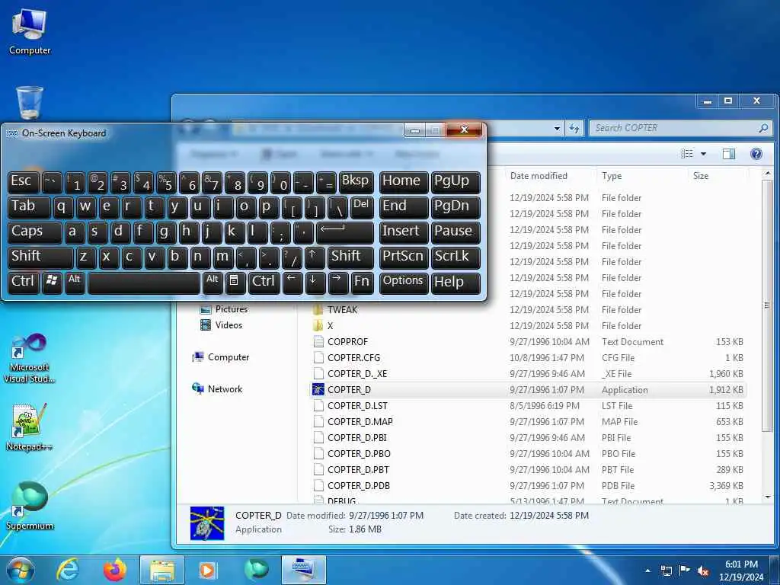Open Windows Media Player from taskbar
Screen dimensions: 780x585
pyautogui.click(x=207, y=570)
